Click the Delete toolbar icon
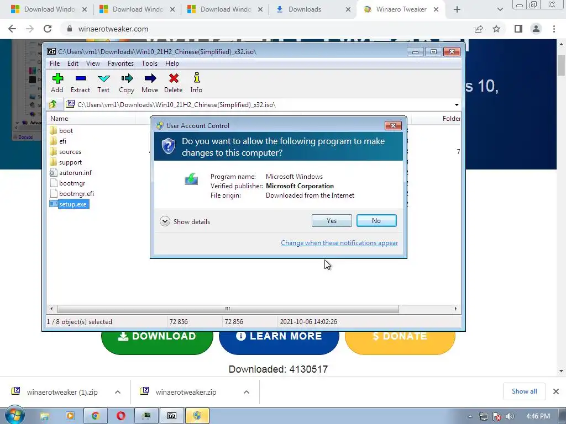566x424 pixels. (173, 83)
